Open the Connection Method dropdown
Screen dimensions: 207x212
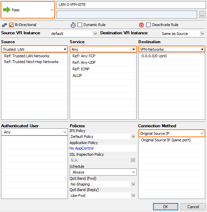click(x=172, y=133)
